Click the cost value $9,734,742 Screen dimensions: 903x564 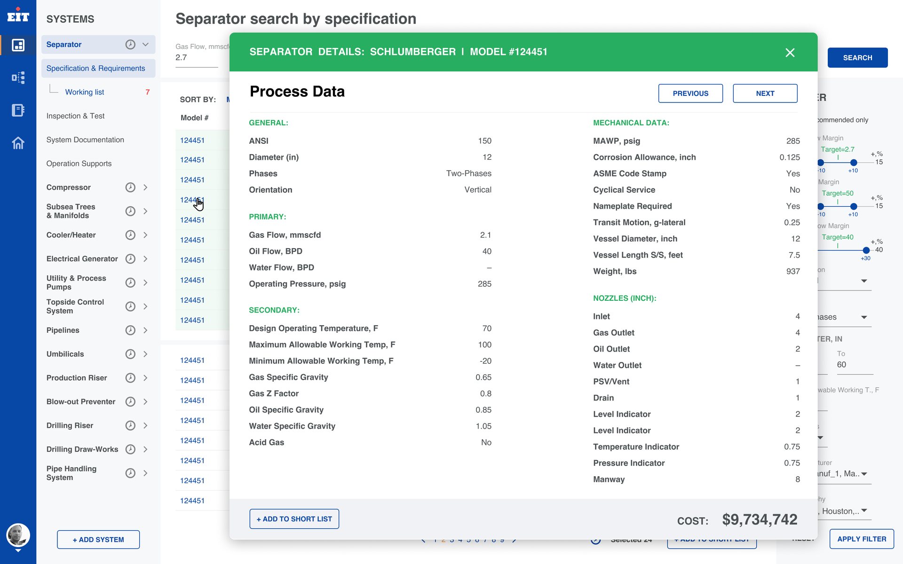click(760, 519)
